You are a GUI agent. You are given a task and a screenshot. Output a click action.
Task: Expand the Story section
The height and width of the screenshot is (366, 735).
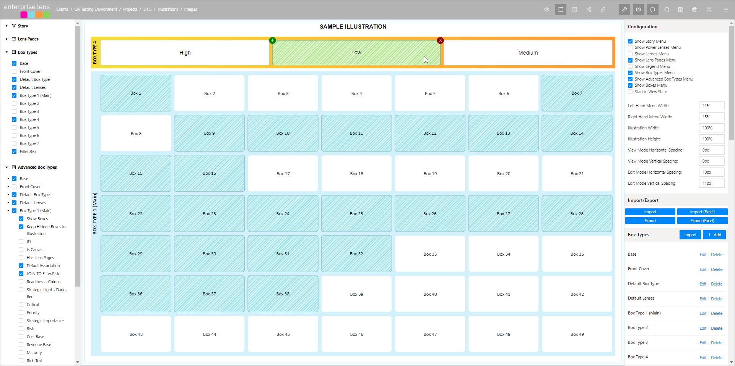point(7,26)
